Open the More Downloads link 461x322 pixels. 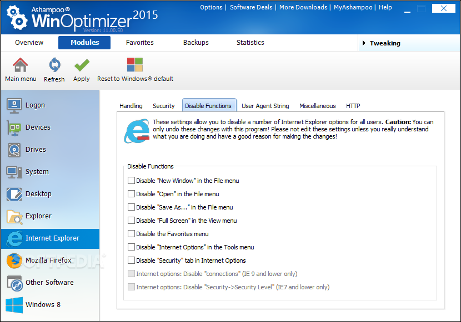click(303, 7)
